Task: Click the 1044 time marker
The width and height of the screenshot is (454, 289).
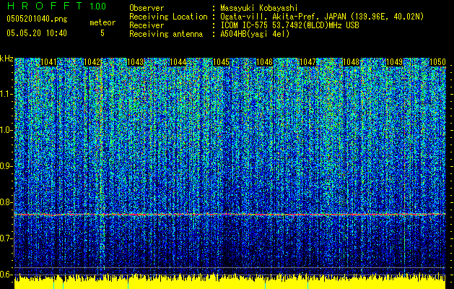Action: click(178, 62)
